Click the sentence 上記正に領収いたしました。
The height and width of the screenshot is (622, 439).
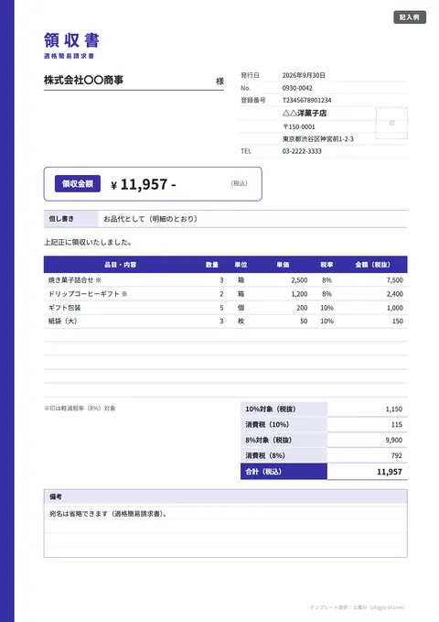coord(88,242)
